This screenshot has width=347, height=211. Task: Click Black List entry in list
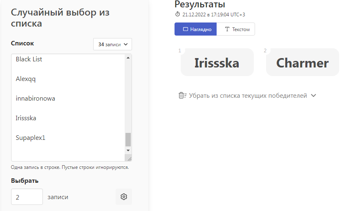pyautogui.click(x=29, y=59)
